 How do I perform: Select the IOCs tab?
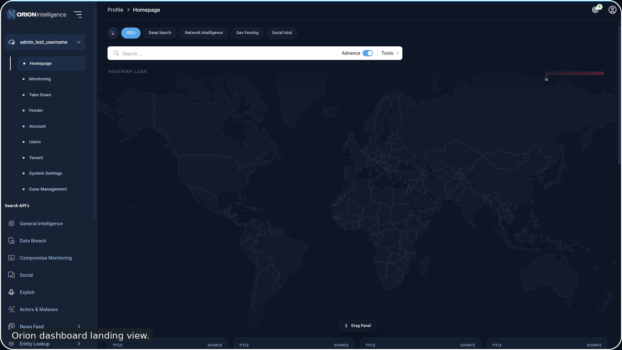pos(131,33)
